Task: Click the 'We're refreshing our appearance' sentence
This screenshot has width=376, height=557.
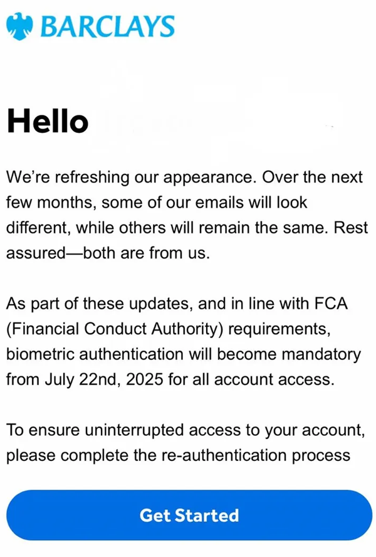Action: [x=131, y=177]
